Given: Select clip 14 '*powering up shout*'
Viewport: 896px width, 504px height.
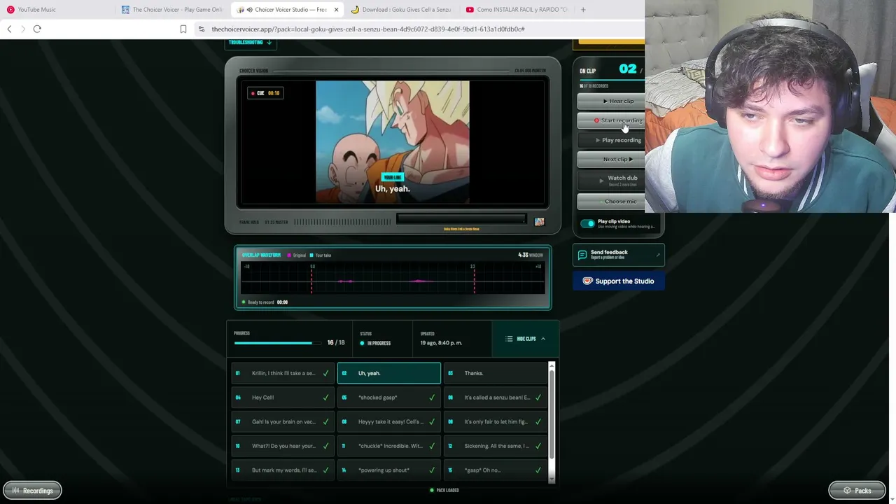Looking at the screenshot, I should (x=389, y=470).
